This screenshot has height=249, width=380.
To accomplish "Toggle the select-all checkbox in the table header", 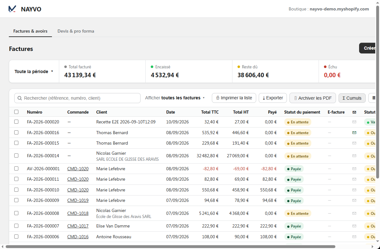I will pos(16,112).
